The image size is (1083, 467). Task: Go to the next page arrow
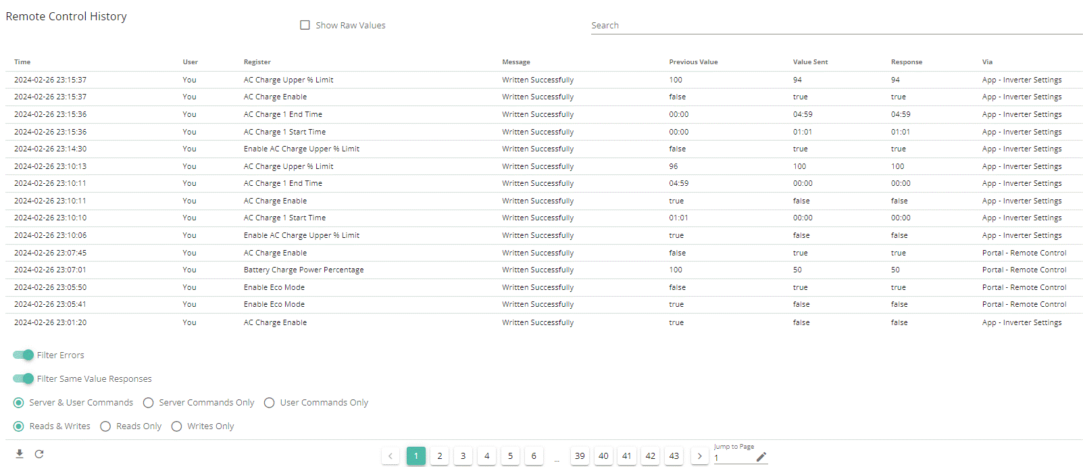[699, 456]
